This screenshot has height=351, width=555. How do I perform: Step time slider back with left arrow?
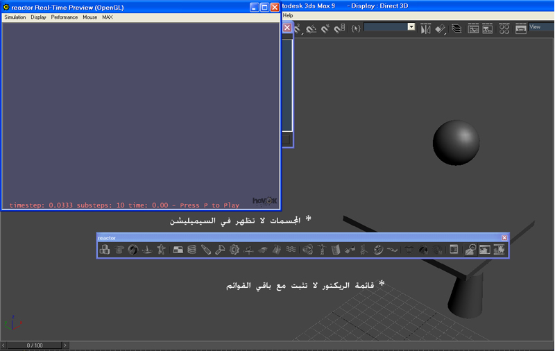3,345
